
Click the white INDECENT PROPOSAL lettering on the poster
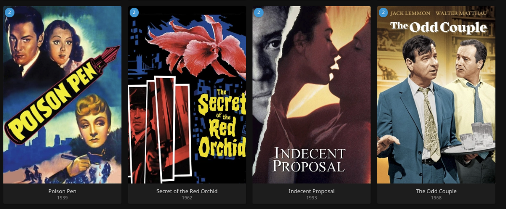(309, 160)
